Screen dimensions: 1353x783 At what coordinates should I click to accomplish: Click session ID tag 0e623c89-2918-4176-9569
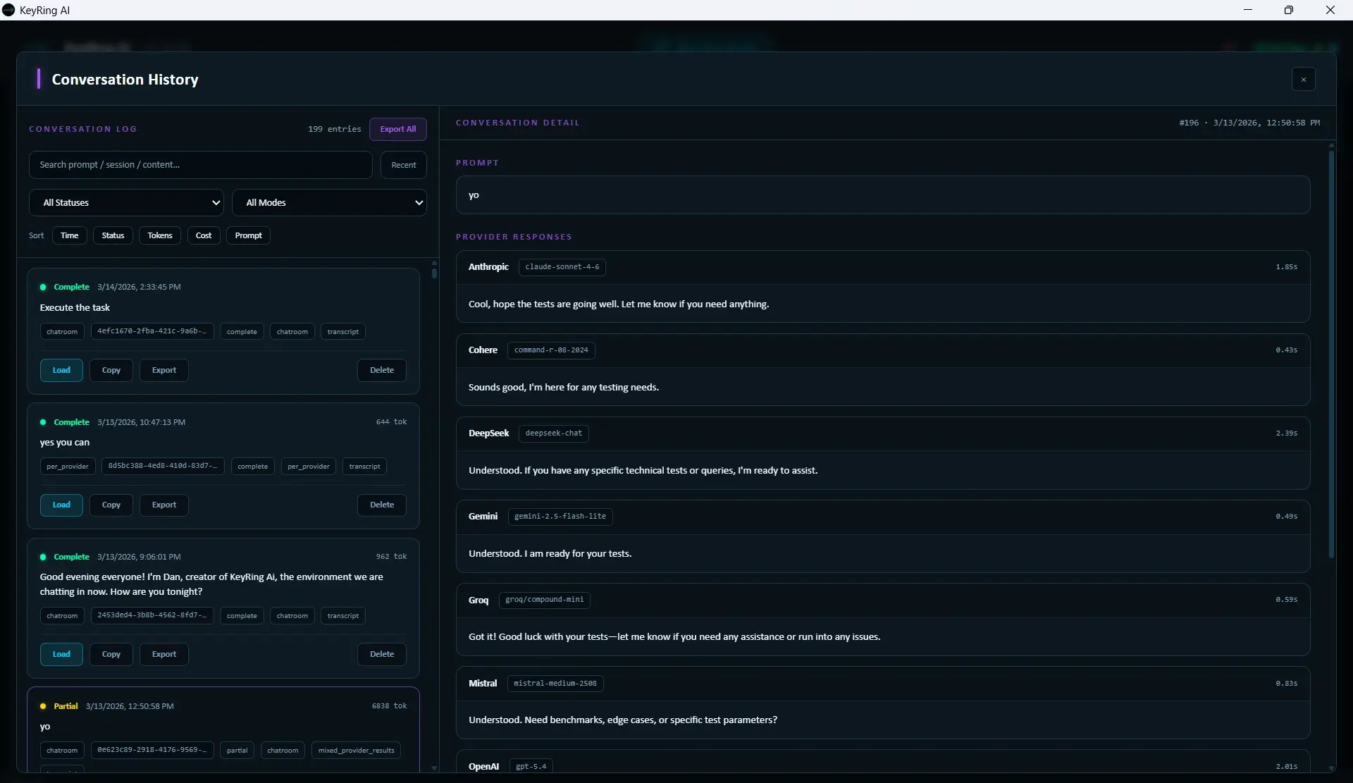click(x=152, y=750)
